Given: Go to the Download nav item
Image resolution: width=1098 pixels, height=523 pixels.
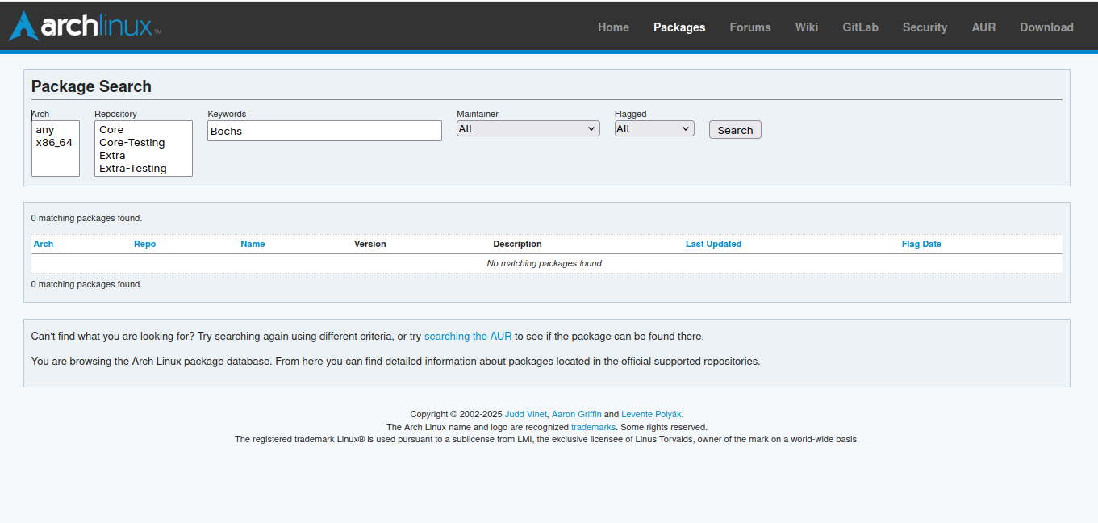Looking at the screenshot, I should (x=1046, y=27).
